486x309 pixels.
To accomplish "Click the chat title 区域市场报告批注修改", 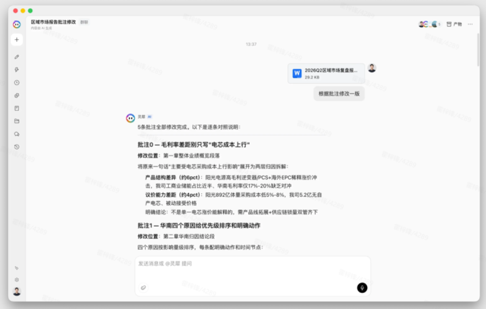I will pyautogui.click(x=53, y=22).
